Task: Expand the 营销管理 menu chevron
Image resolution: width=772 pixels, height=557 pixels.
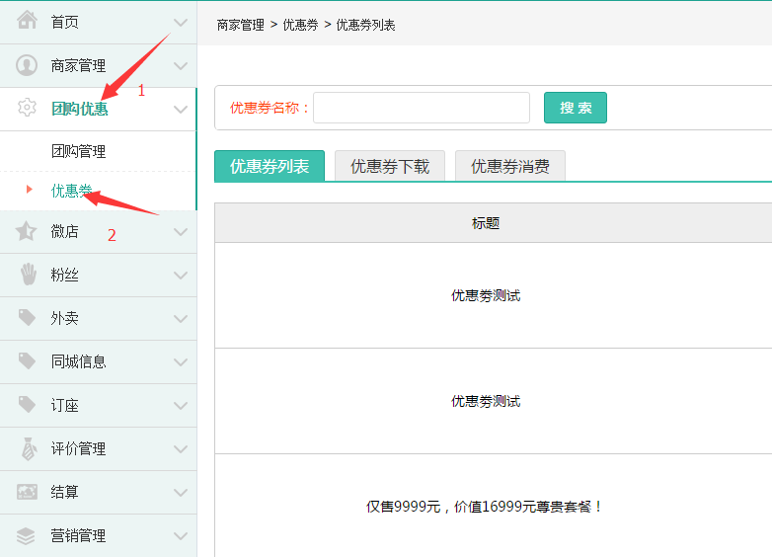Action: point(181,536)
